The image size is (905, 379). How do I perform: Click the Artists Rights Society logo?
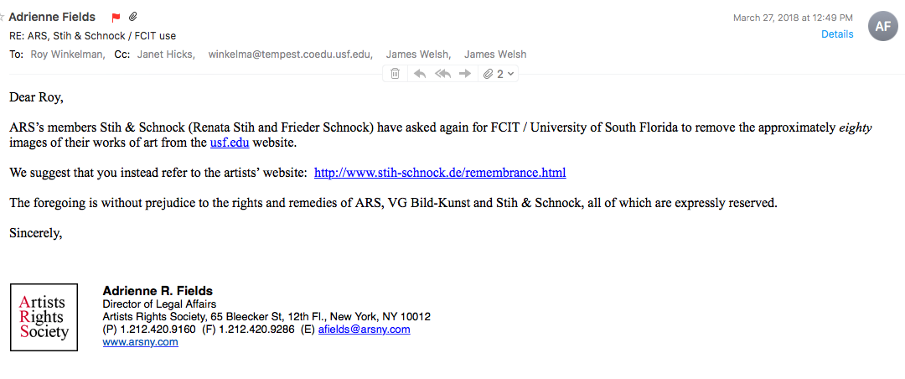44,317
